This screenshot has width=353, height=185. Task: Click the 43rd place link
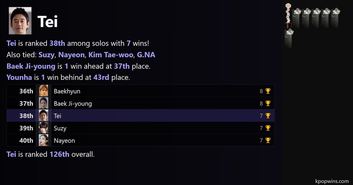tap(101, 78)
